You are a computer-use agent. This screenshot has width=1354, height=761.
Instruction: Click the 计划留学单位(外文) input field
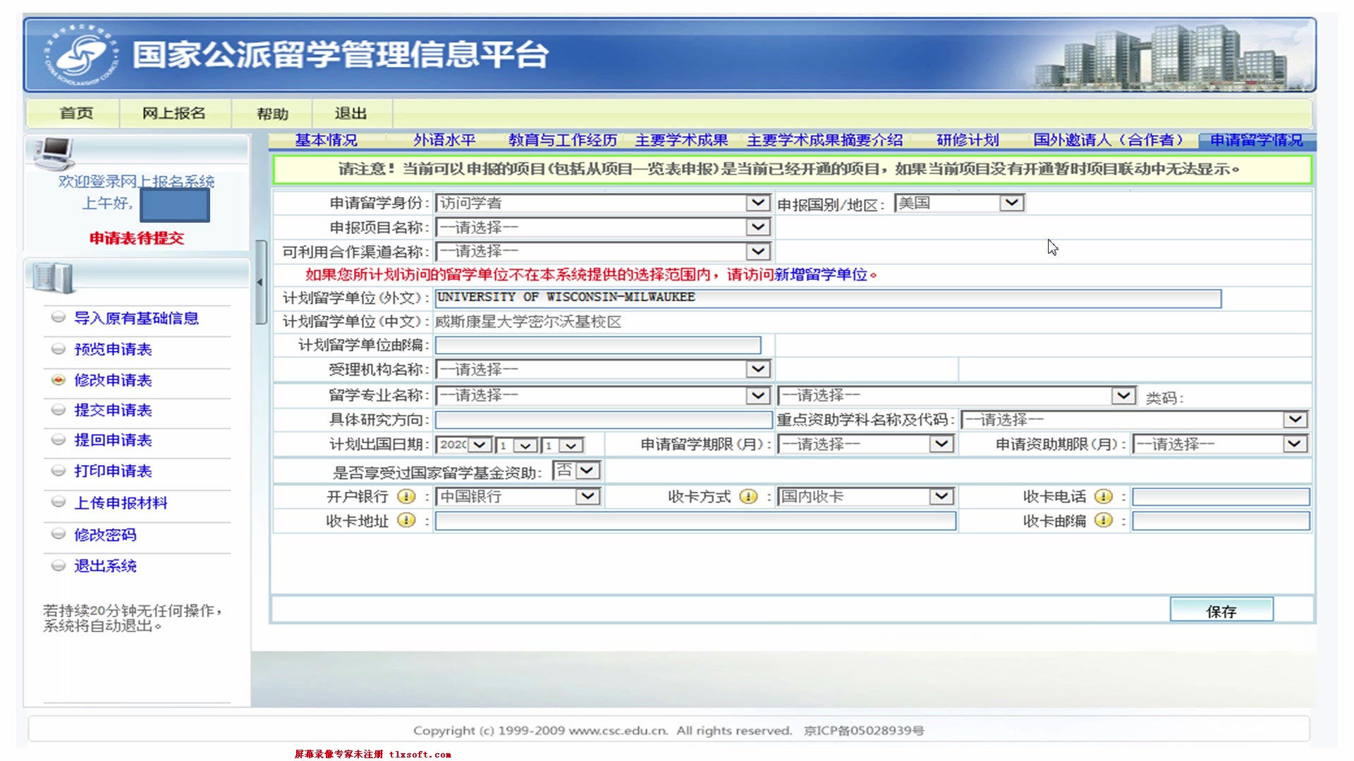coord(828,298)
